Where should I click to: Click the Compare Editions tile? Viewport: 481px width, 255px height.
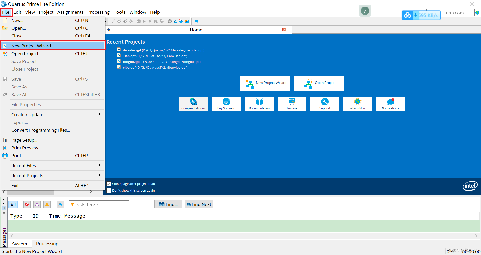coord(193,104)
